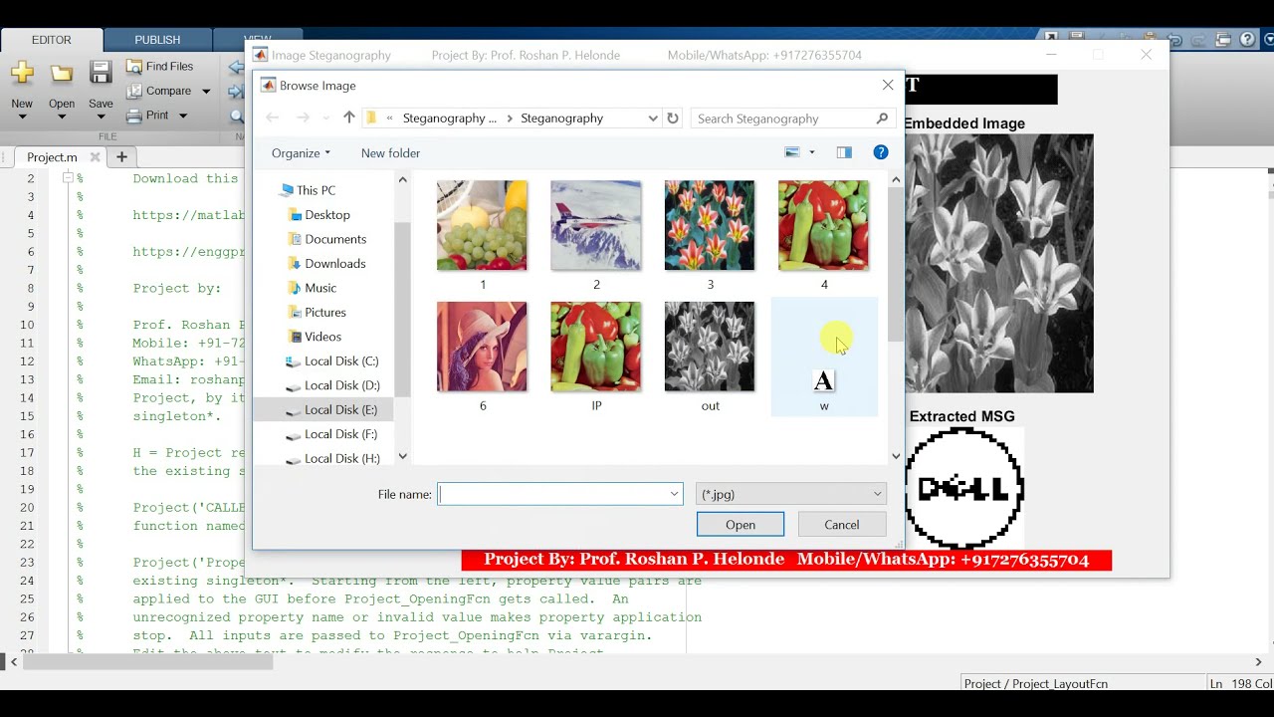
Task: Switch to the PUBLISH ribbon tab
Action: [157, 40]
